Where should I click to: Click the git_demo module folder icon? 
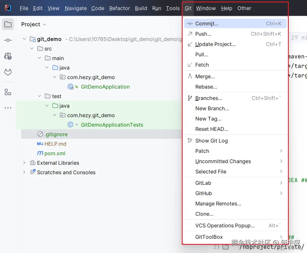click(33, 39)
